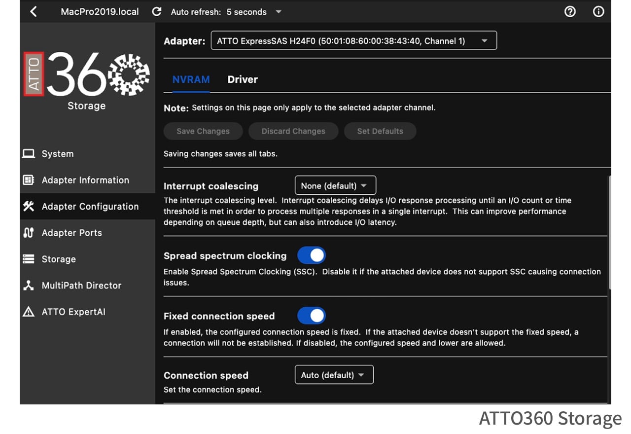This screenshot has height=434, width=631.
Task: Click the Adapter Configuration tools icon
Action: point(29,206)
